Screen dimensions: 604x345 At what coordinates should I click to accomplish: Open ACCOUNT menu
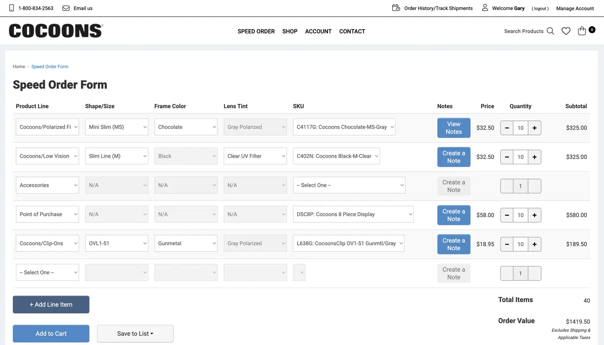318,31
